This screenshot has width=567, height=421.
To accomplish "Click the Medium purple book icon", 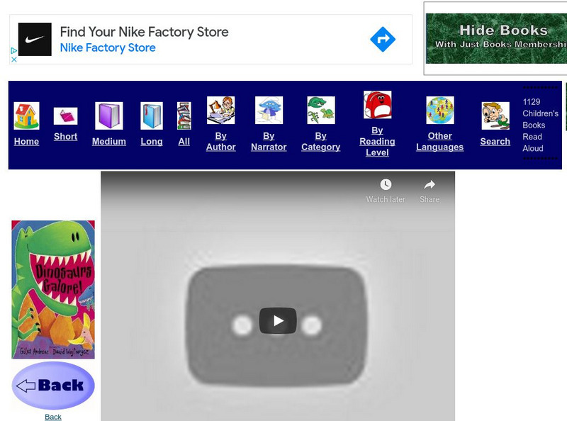I will pyautogui.click(x=109, y=116).
